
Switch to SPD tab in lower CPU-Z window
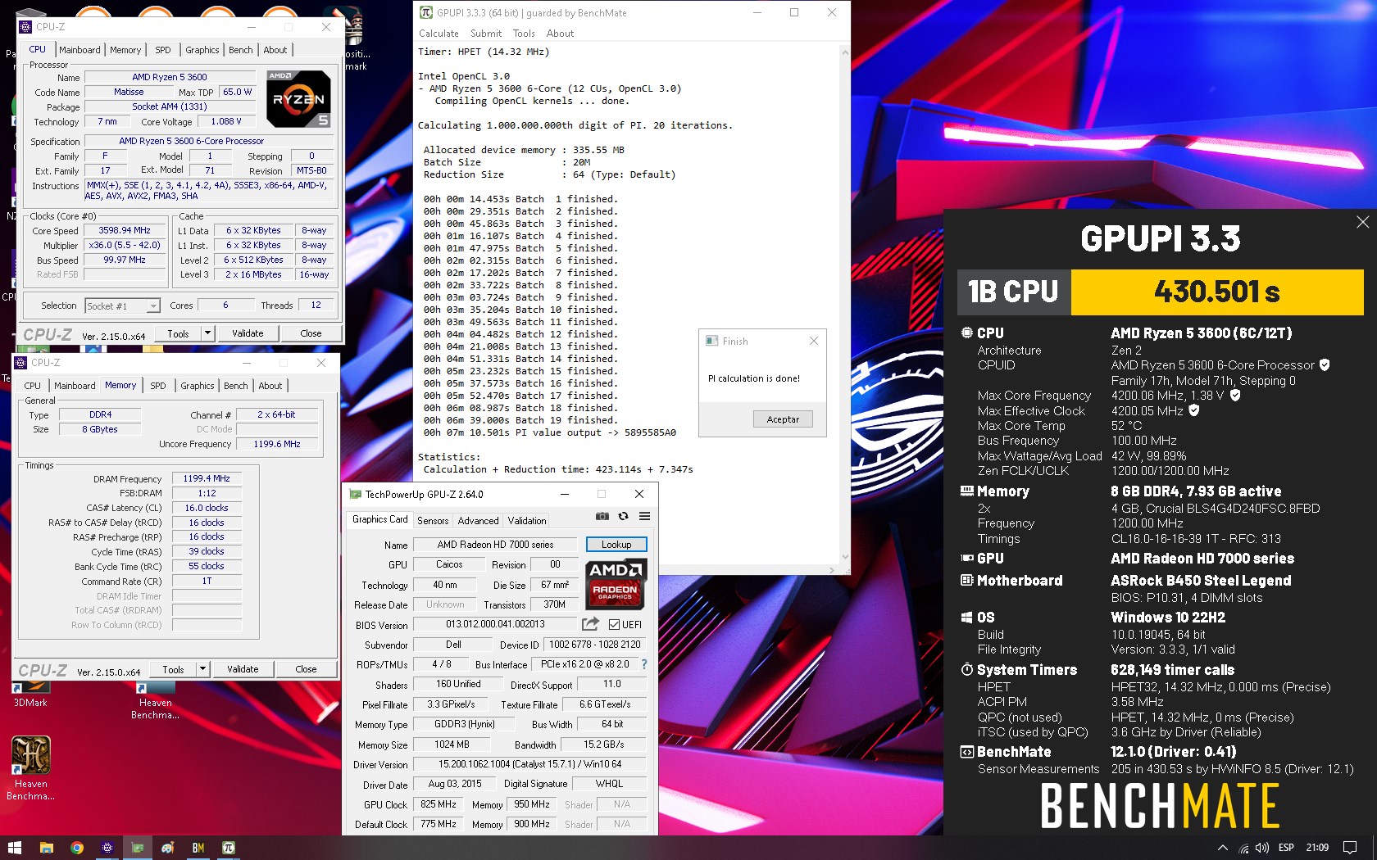(x=158, y=386)
